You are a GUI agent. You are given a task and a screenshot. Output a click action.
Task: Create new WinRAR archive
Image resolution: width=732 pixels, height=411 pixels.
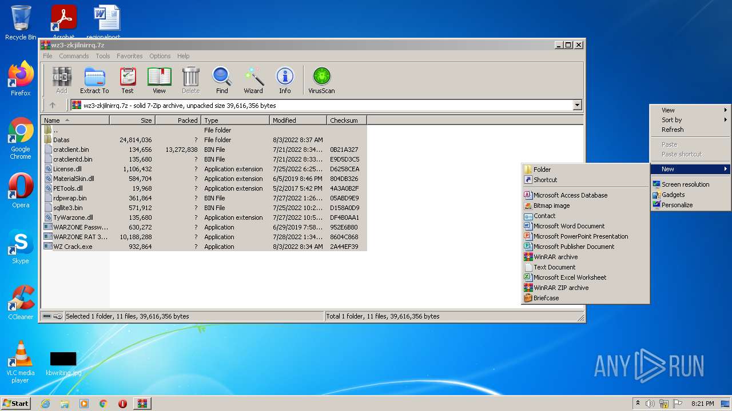click(x=586, y=257)
